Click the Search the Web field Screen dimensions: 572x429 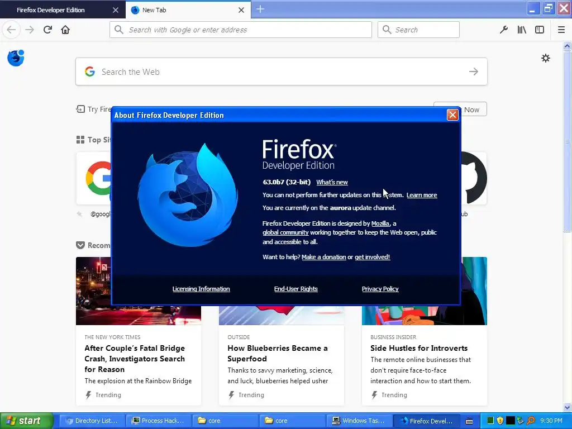point(282,71)
